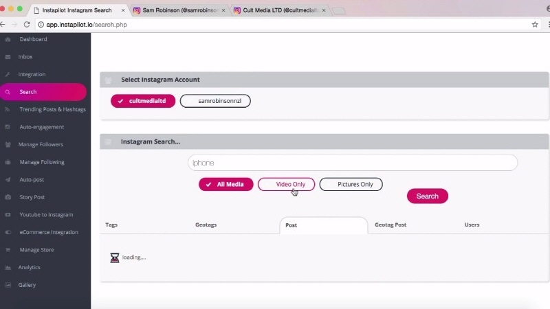Click the 'loading....' status text
550x309 pixels.
pos(134,257)
